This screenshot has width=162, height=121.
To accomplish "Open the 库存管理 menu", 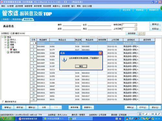I will [38, 6].
